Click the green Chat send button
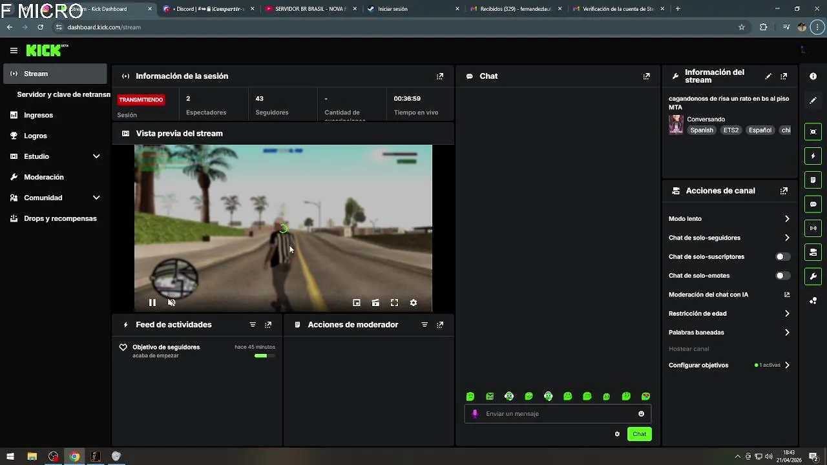This screenshot has height=465, width=827. 639,434
